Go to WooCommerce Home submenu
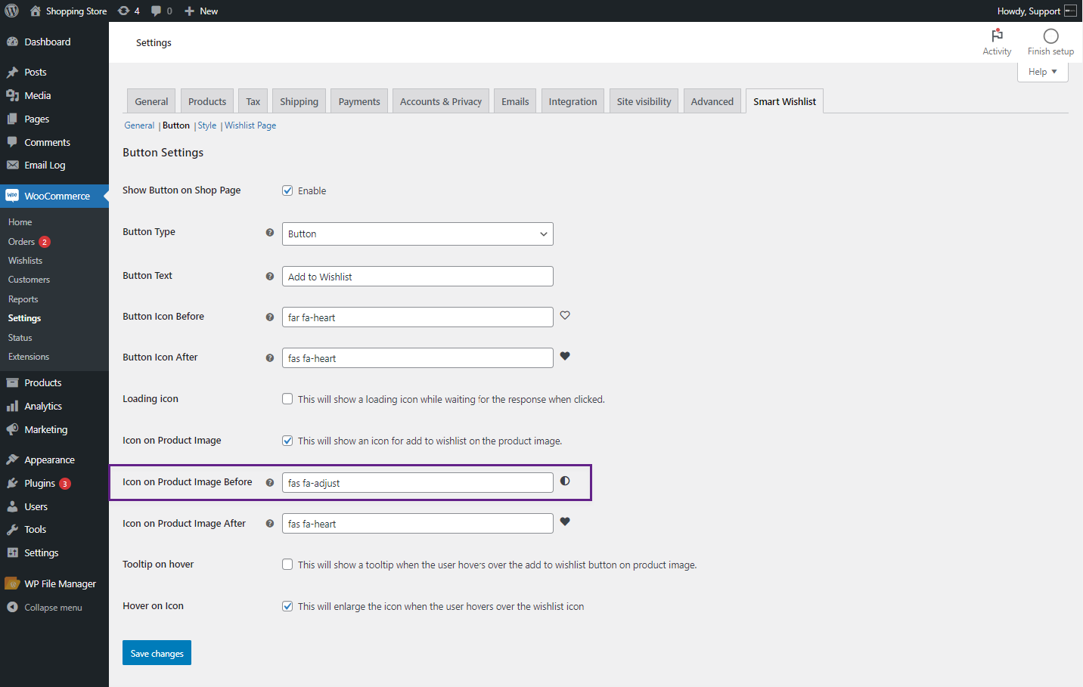Screen dimensions: 1083x687 pos(20,222)
